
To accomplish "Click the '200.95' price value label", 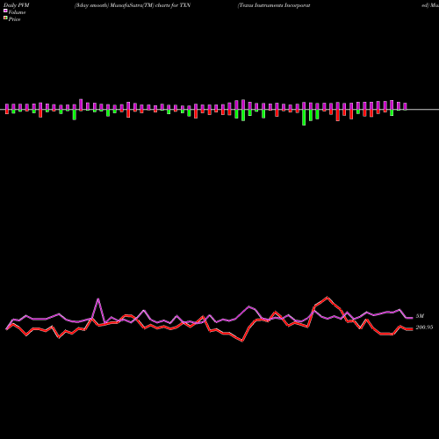I will (424, 327).
